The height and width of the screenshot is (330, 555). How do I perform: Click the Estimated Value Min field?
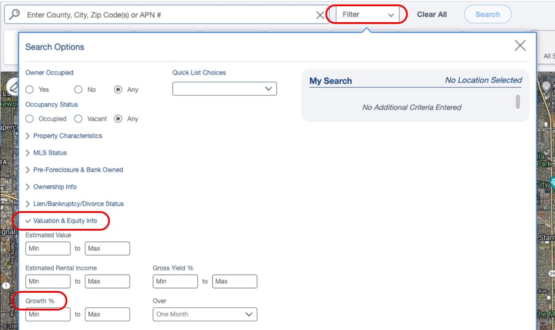pyautogui.click(x=48, y=248)
